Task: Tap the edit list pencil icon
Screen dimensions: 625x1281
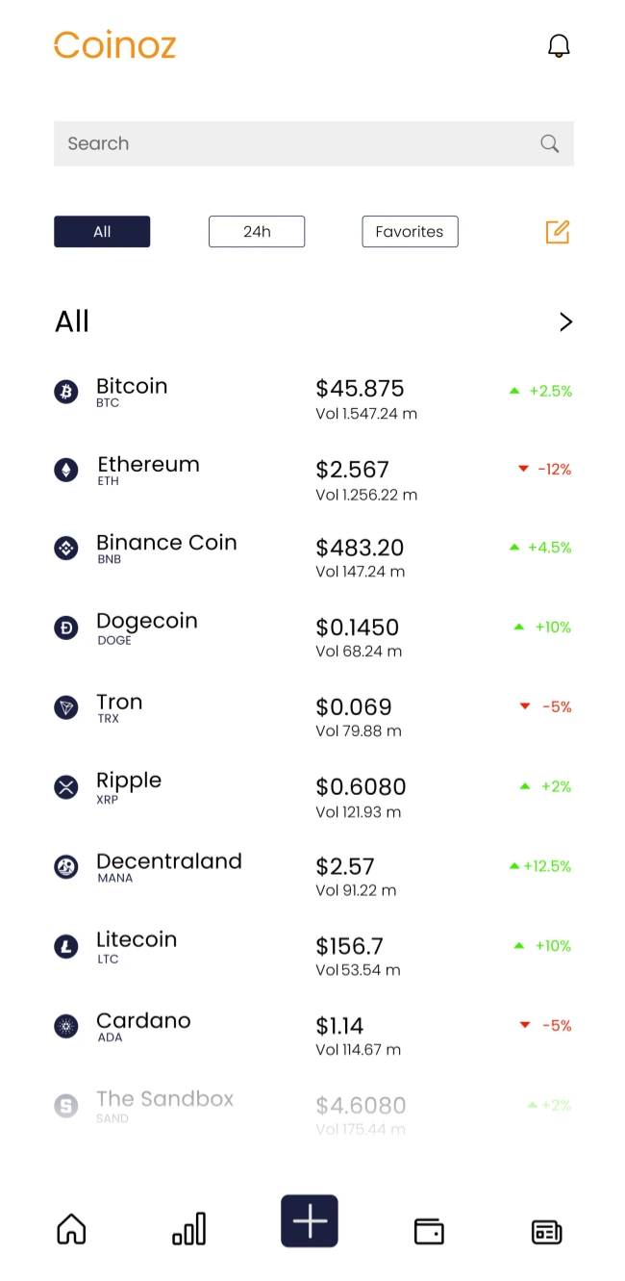Action: (x=558, y=232)
